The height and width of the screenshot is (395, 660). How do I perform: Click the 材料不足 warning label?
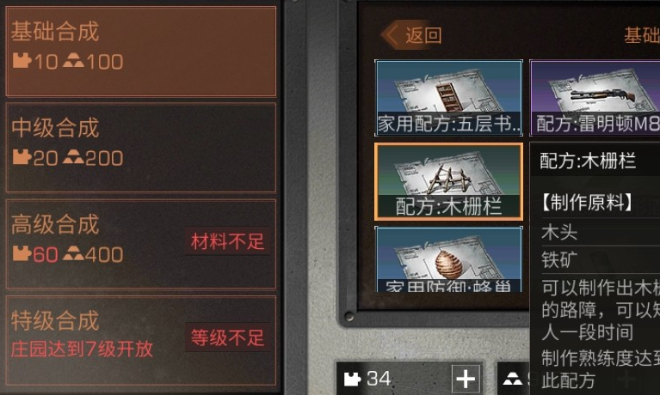click(x=227, y=241)
